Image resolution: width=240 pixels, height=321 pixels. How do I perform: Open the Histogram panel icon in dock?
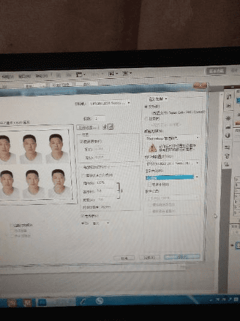[228, 126]
